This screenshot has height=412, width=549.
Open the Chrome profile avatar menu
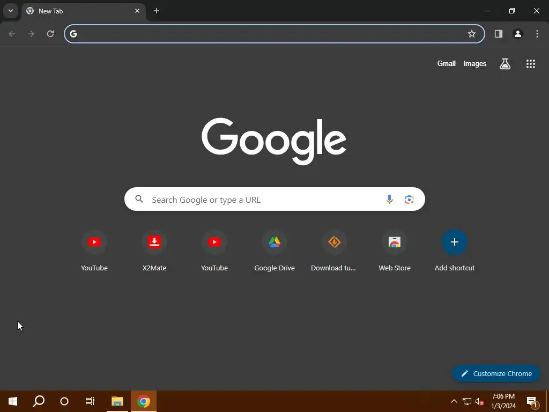(x=518, y=34)
